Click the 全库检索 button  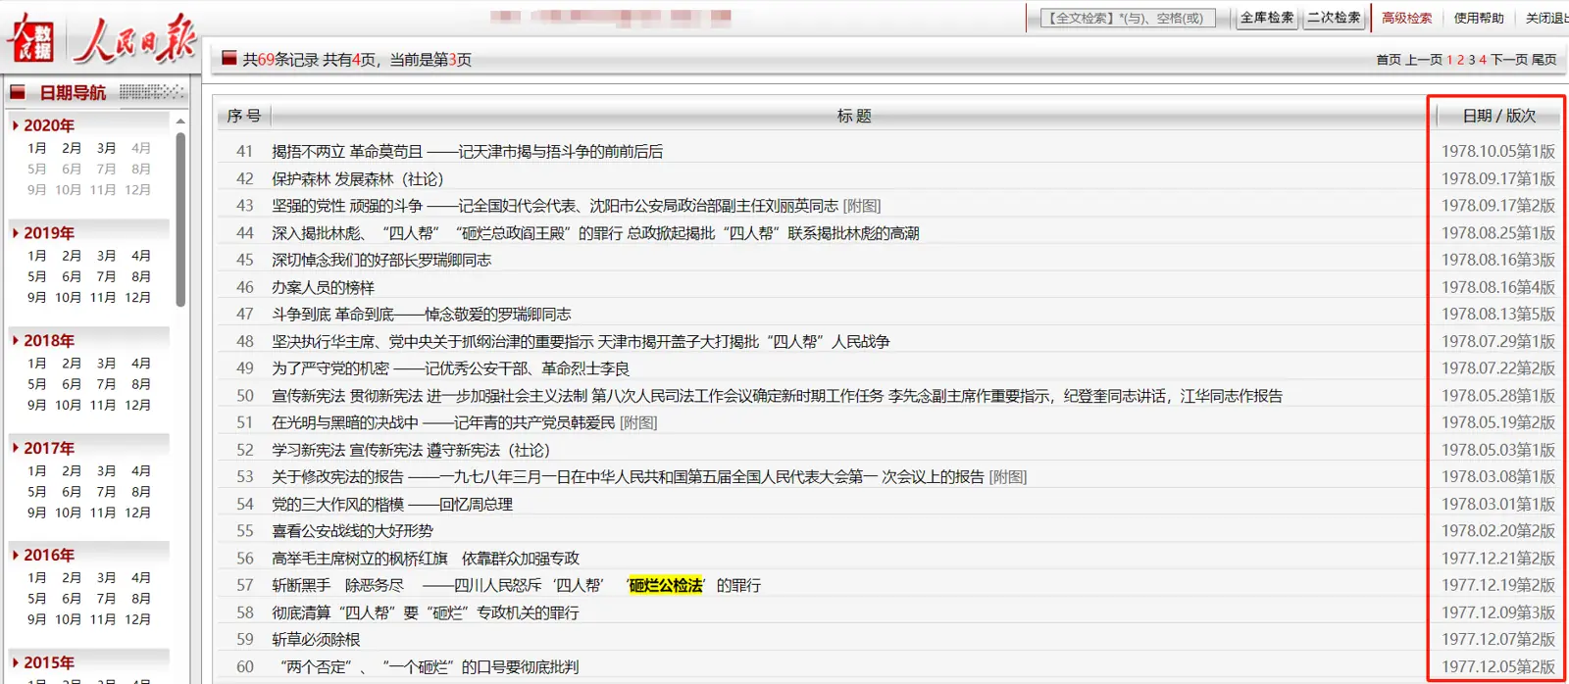tap(1266, 18)
